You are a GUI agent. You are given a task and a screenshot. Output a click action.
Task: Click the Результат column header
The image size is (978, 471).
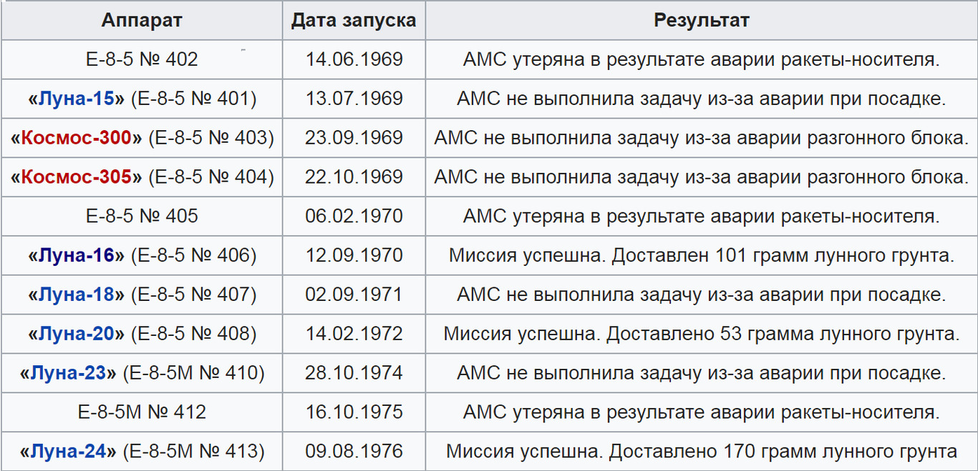(702, 20)
